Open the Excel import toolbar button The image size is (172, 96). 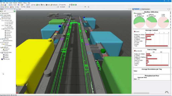38,5
